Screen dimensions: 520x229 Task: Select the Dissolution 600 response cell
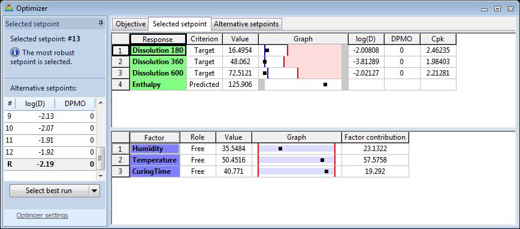158,73
